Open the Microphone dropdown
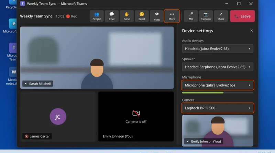275x153 pixels. (x=218, y=85)
